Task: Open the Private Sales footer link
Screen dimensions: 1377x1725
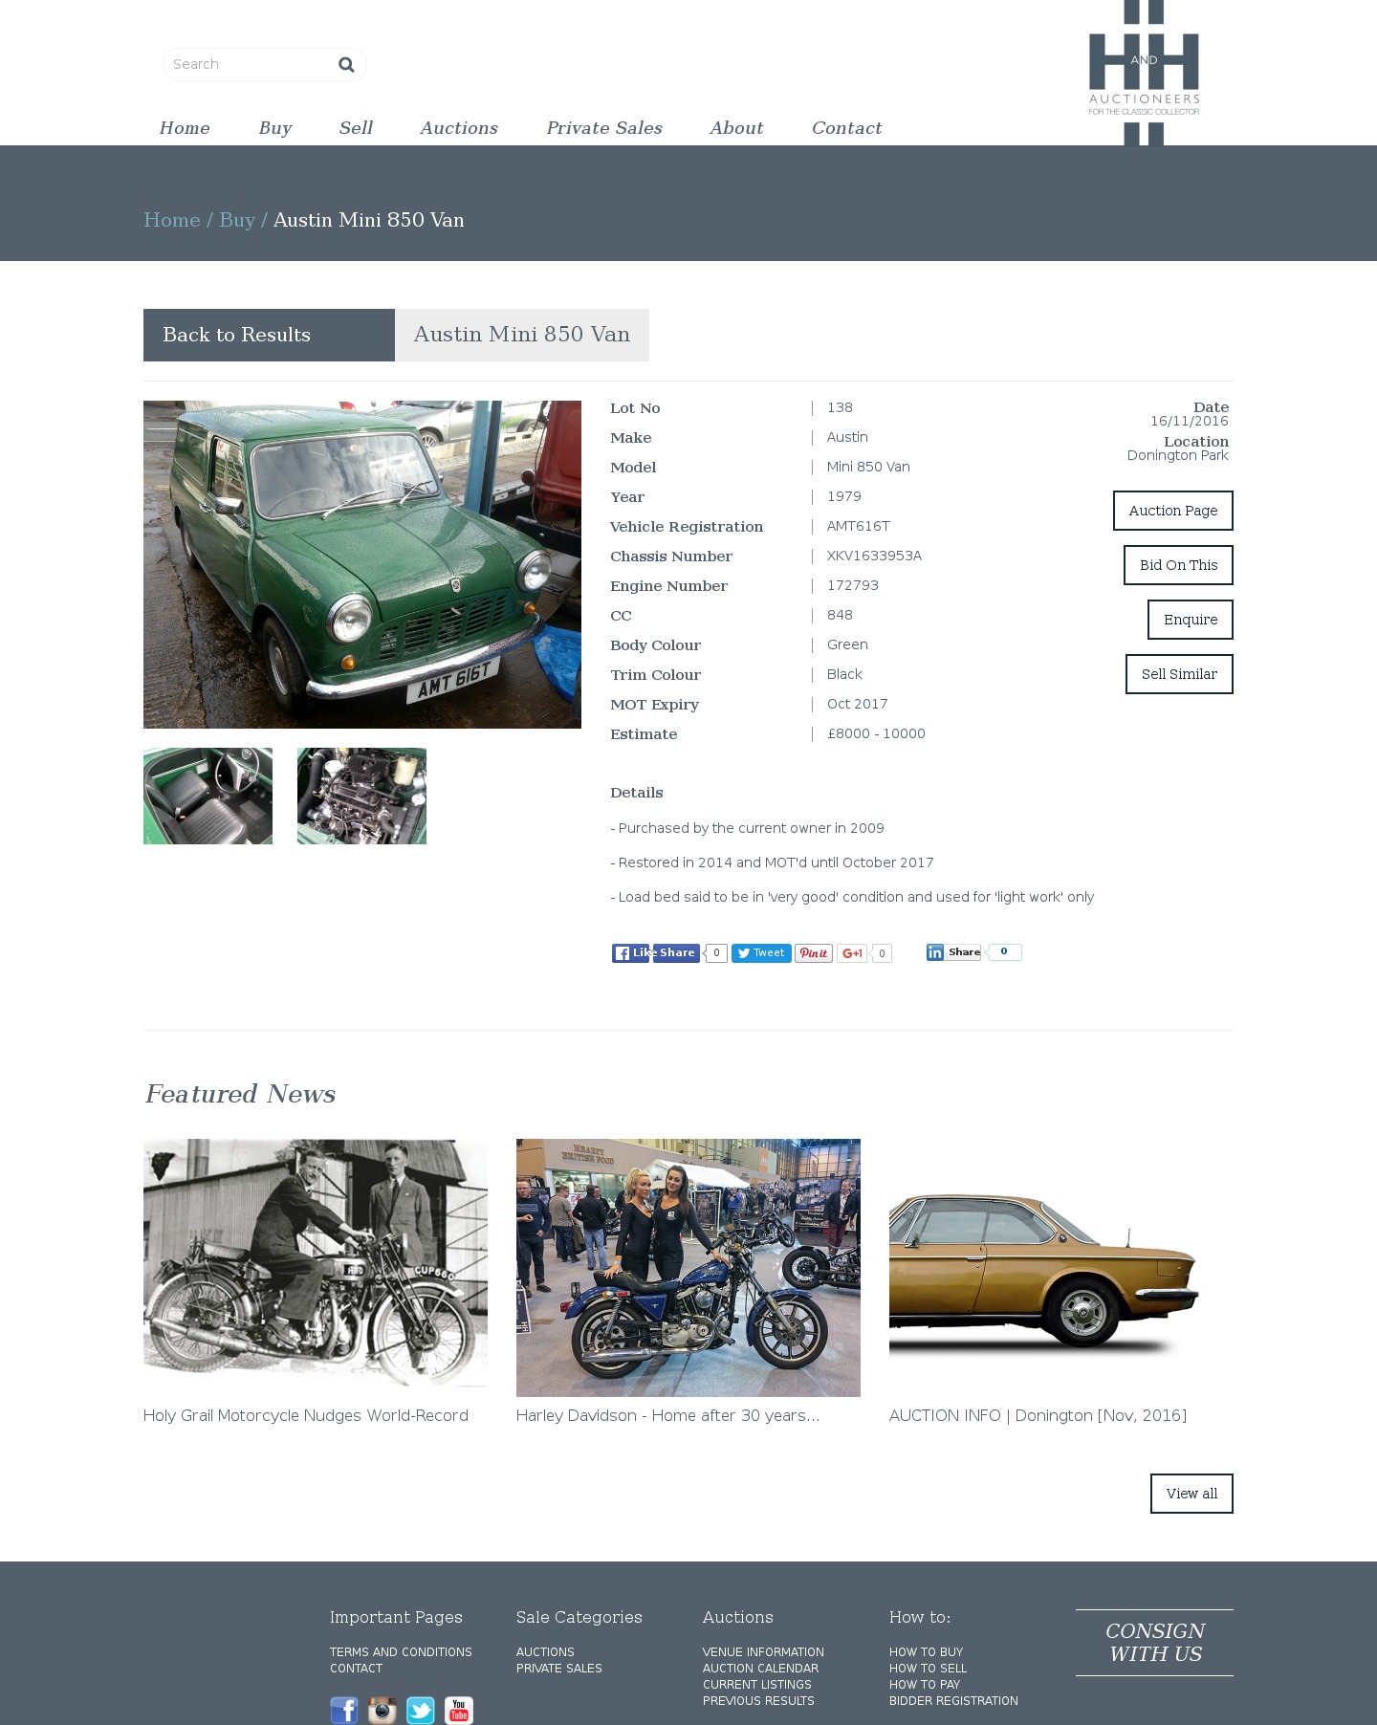Action: (x=559, y=1669)
